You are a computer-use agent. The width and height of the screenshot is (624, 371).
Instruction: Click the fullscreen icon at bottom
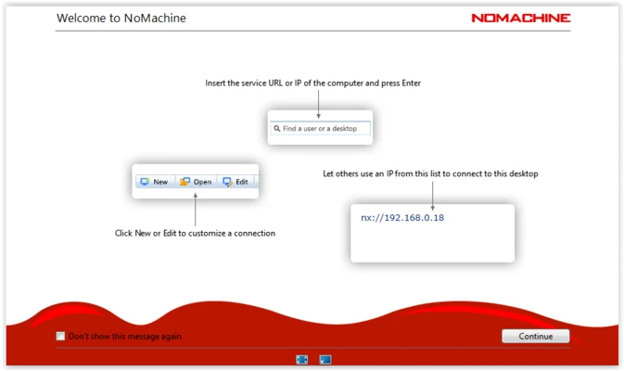click(302, 360)
